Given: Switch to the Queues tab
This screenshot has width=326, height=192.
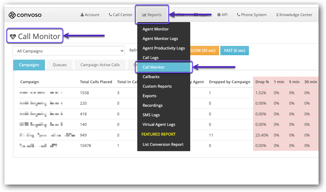Looking at the screenshot, I should pyautogui.click(x=60, y=65).
